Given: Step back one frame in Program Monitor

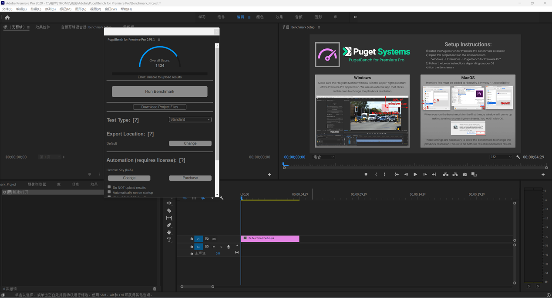Looking at the screenshot, I should [406, 174].
